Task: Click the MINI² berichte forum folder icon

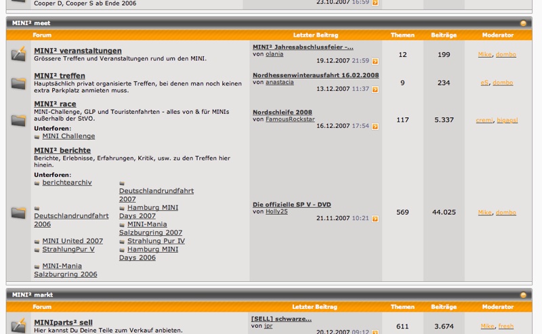Action: tap(18, 212)
